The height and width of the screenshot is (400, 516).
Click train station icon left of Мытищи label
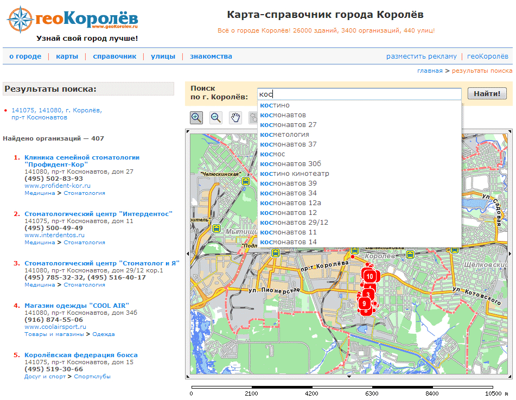click(216, 228)
